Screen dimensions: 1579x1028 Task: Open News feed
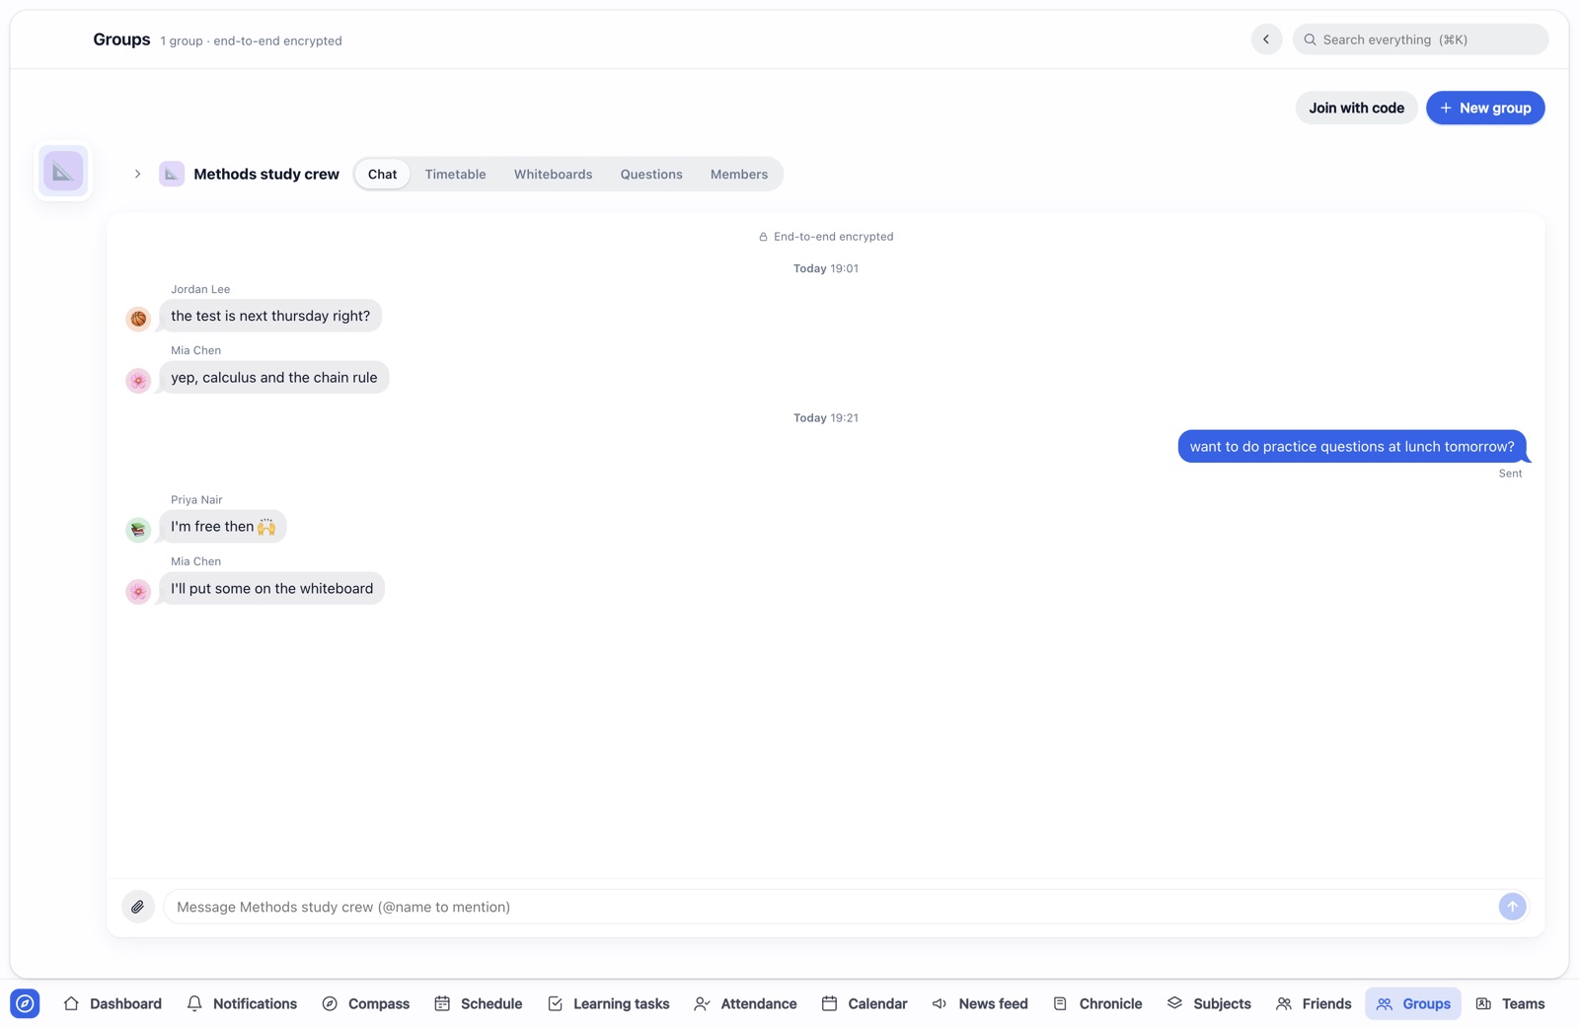coord(980,1003)
